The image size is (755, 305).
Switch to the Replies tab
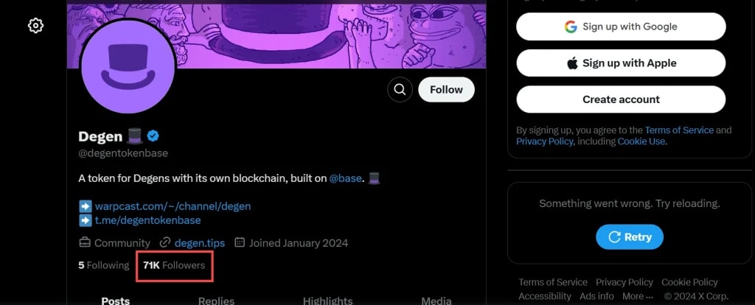216,301
